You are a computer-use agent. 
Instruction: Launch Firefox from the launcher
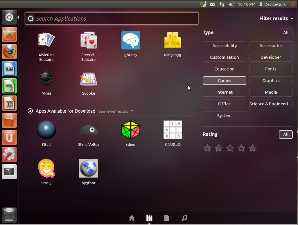[9, 52]
